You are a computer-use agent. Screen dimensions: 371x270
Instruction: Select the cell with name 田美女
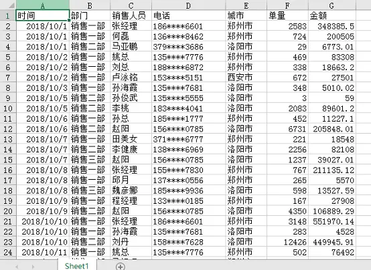[x=131, y=139]
